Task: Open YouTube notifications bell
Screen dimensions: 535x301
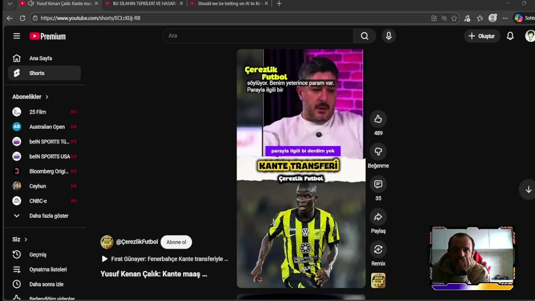Action: click(x=510, y=36)
